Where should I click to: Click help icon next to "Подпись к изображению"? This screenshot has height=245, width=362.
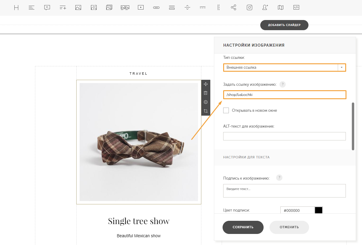(x=279, y=178)
